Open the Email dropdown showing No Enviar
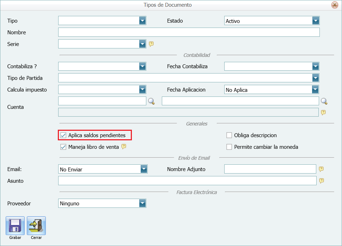The width and height of the screenshot is (342, 246). tap(143, 169)
